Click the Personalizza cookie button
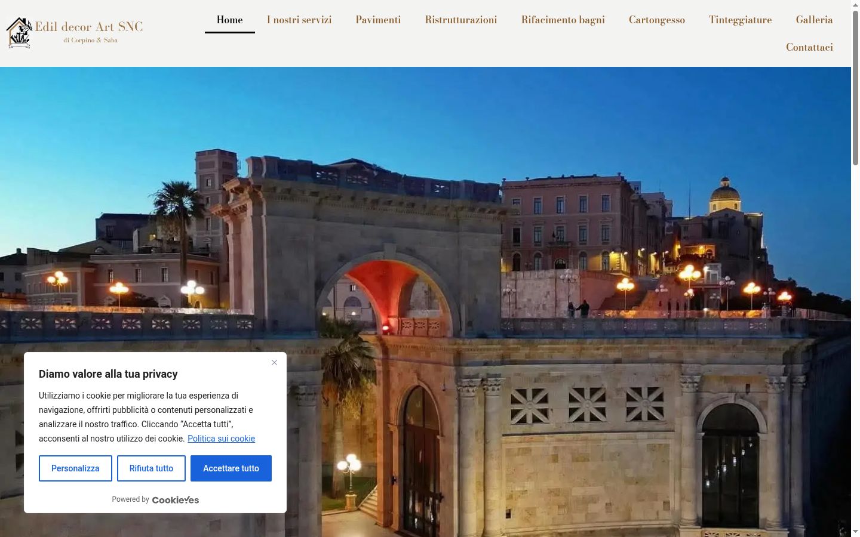The image size is (860, 537). click(x=75, y=468)
